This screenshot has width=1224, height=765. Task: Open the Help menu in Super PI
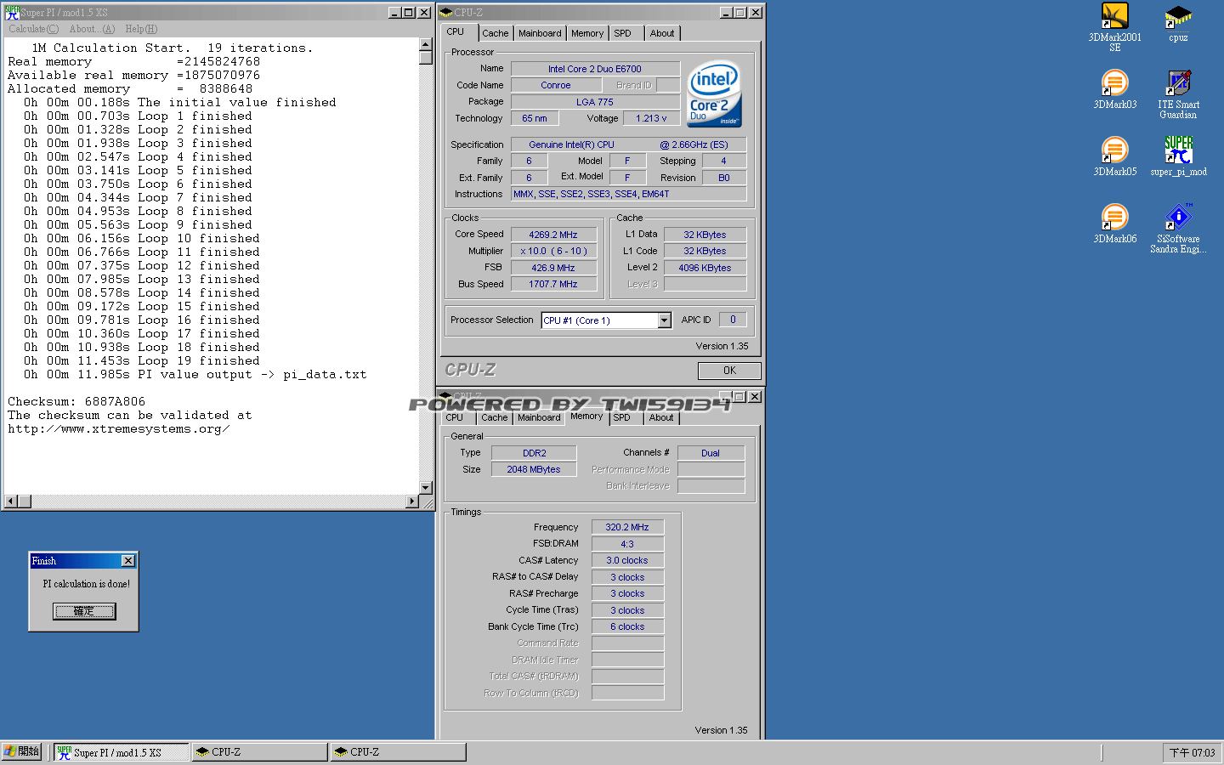[x=141, y=29]
